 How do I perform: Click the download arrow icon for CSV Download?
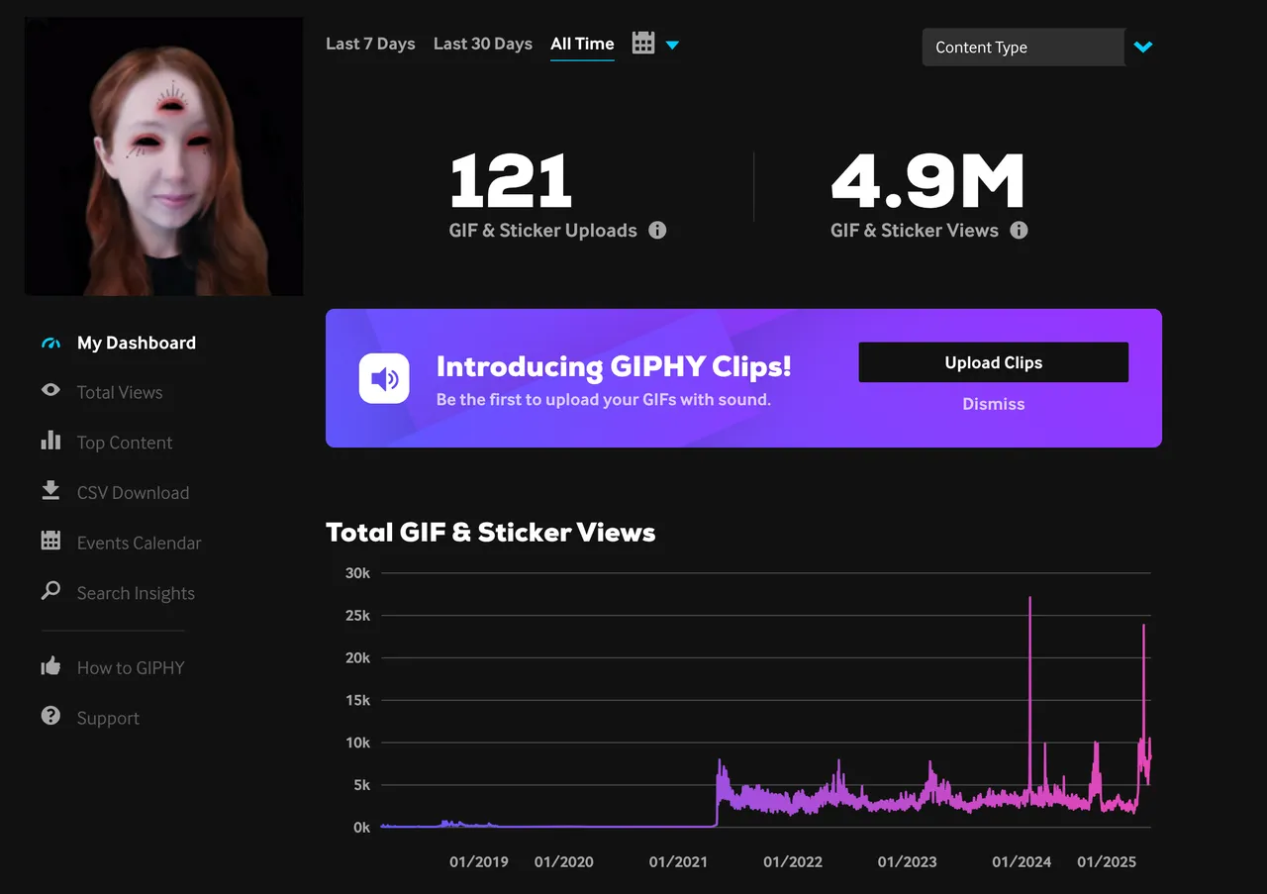click(x=50, y=490)
